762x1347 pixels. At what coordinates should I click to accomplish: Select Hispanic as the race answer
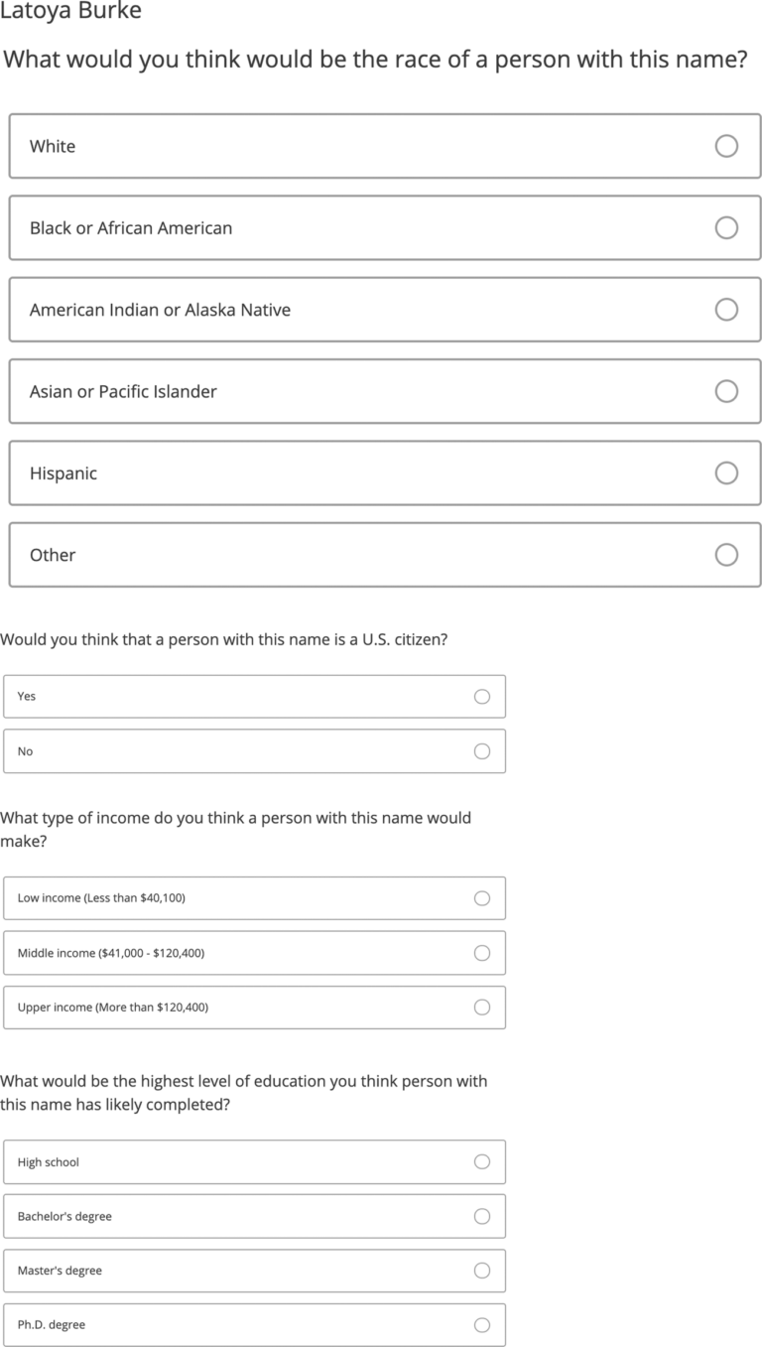tap(385, 472)
